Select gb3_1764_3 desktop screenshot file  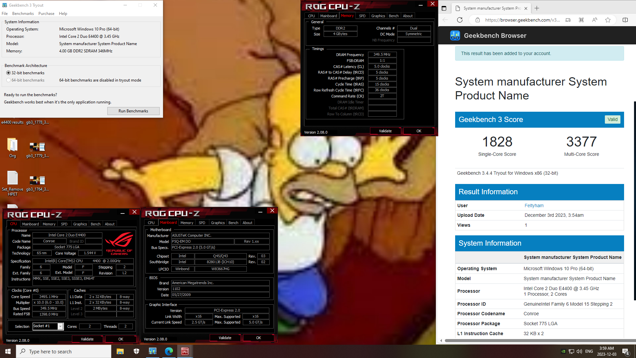coord(37,183)
